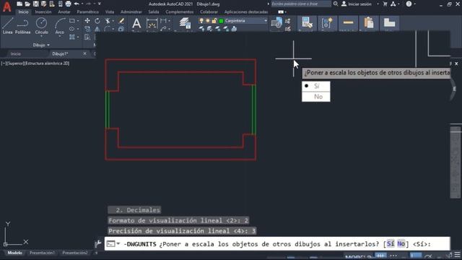Toggle layer lock padlock icon
The width and height of the screenshot is (462, 260).
(x=214, y=21)
